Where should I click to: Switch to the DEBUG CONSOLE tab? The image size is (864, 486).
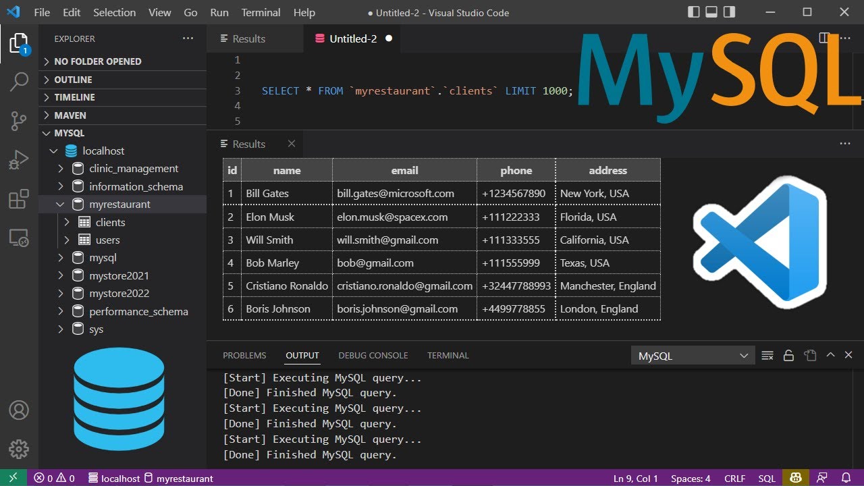373,355
